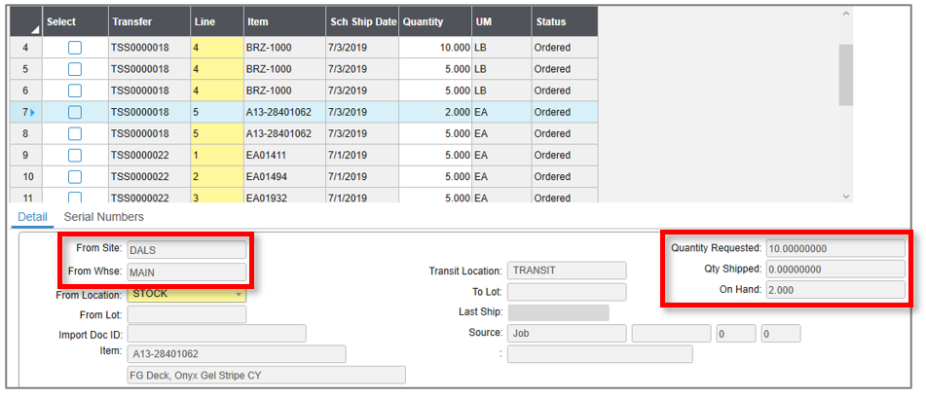Open the From Location STOCK dropdown

click(x=239, y=293)
